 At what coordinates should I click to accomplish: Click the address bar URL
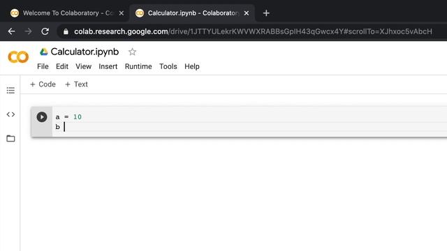tap(253, 31)
